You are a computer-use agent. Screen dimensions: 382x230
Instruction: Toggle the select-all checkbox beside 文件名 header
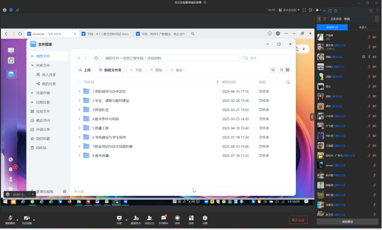click(x=80, y=82)
